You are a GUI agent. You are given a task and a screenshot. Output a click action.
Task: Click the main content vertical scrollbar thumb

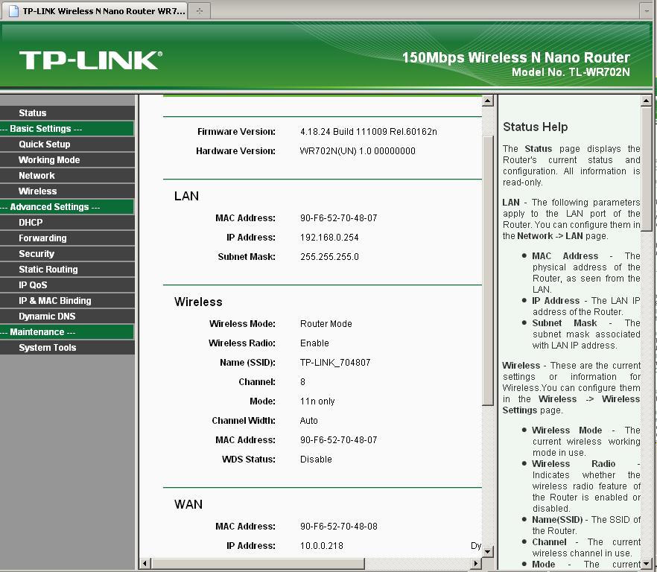pyautogui.click(x=488, y=268)
